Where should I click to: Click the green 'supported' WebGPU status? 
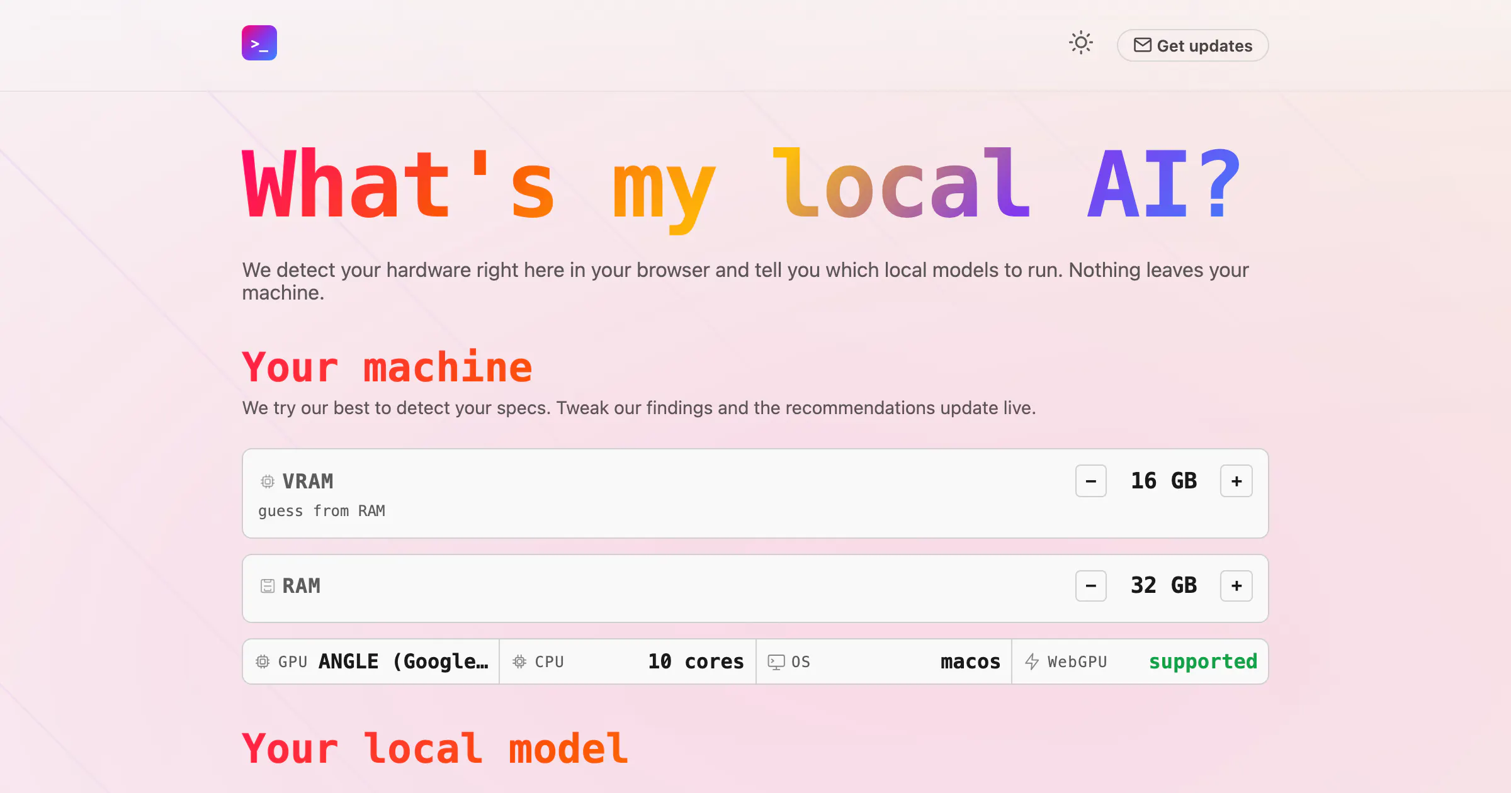click(1203, 661)
